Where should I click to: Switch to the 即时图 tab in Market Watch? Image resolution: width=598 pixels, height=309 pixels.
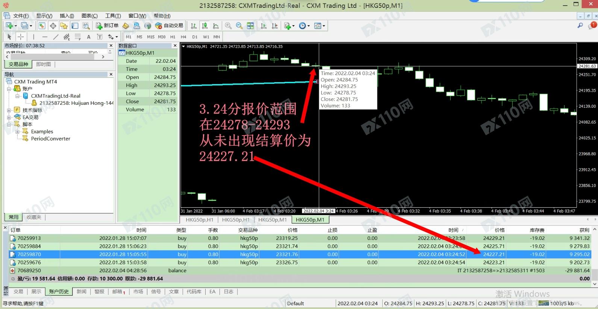click(x=44, y=64)
